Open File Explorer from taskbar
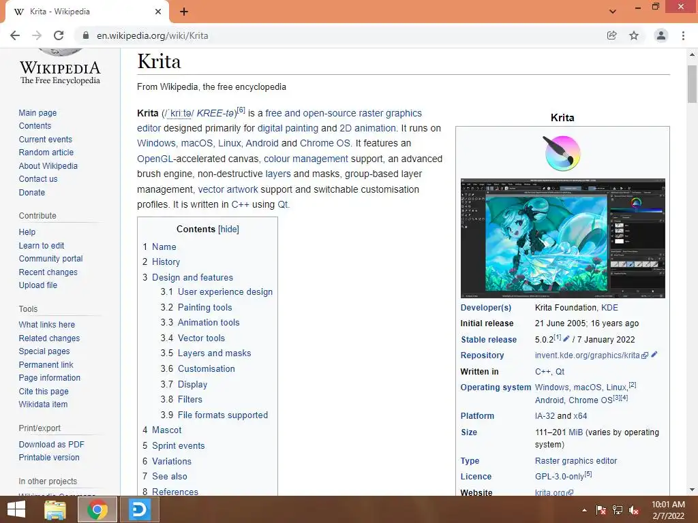The height and width of the screenshot is (523, 698). [x=55, y=509]
